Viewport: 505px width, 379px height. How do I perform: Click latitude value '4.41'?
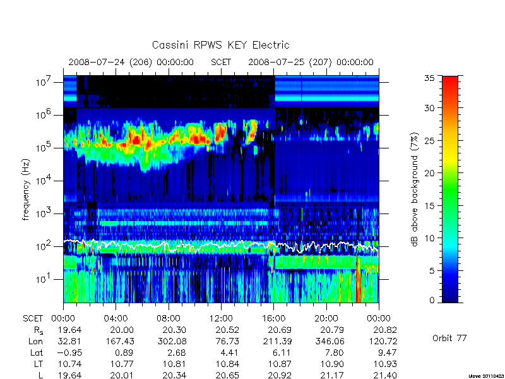pyautogui.click(x=230, y=352)
